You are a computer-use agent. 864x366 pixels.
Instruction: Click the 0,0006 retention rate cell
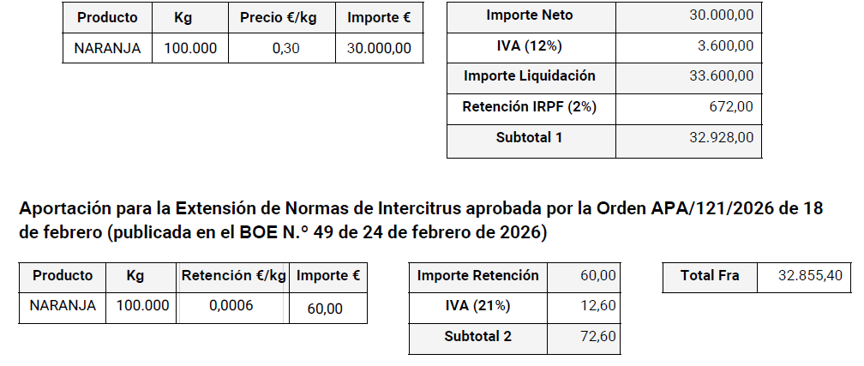coord(231,305)
